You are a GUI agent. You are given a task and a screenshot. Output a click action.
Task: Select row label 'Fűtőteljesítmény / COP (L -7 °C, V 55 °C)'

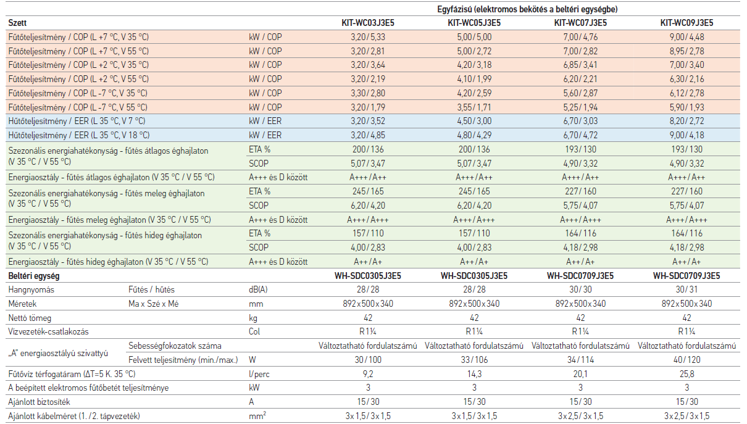78,107
